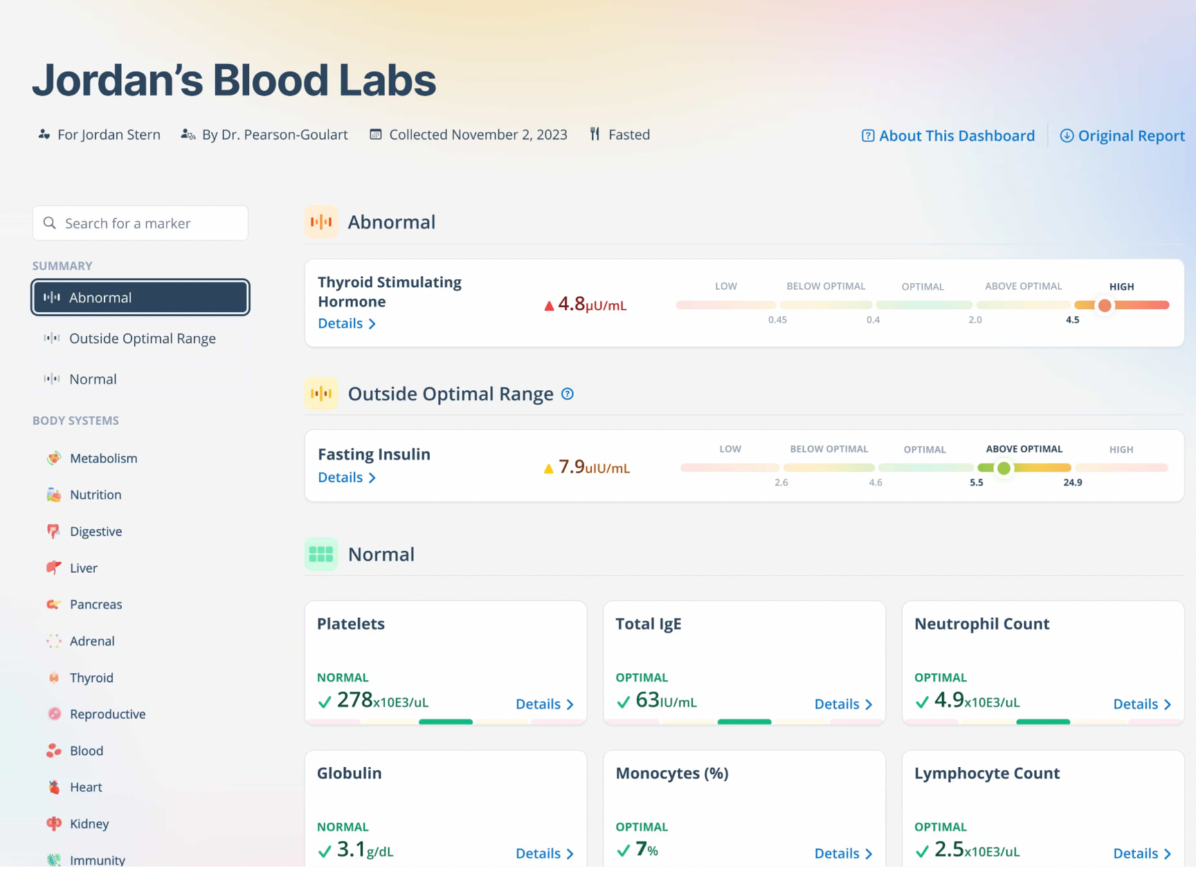Click the Metabolism body system icon
The height and width of the screenshot is (871, 1196).
pos(54,458)
